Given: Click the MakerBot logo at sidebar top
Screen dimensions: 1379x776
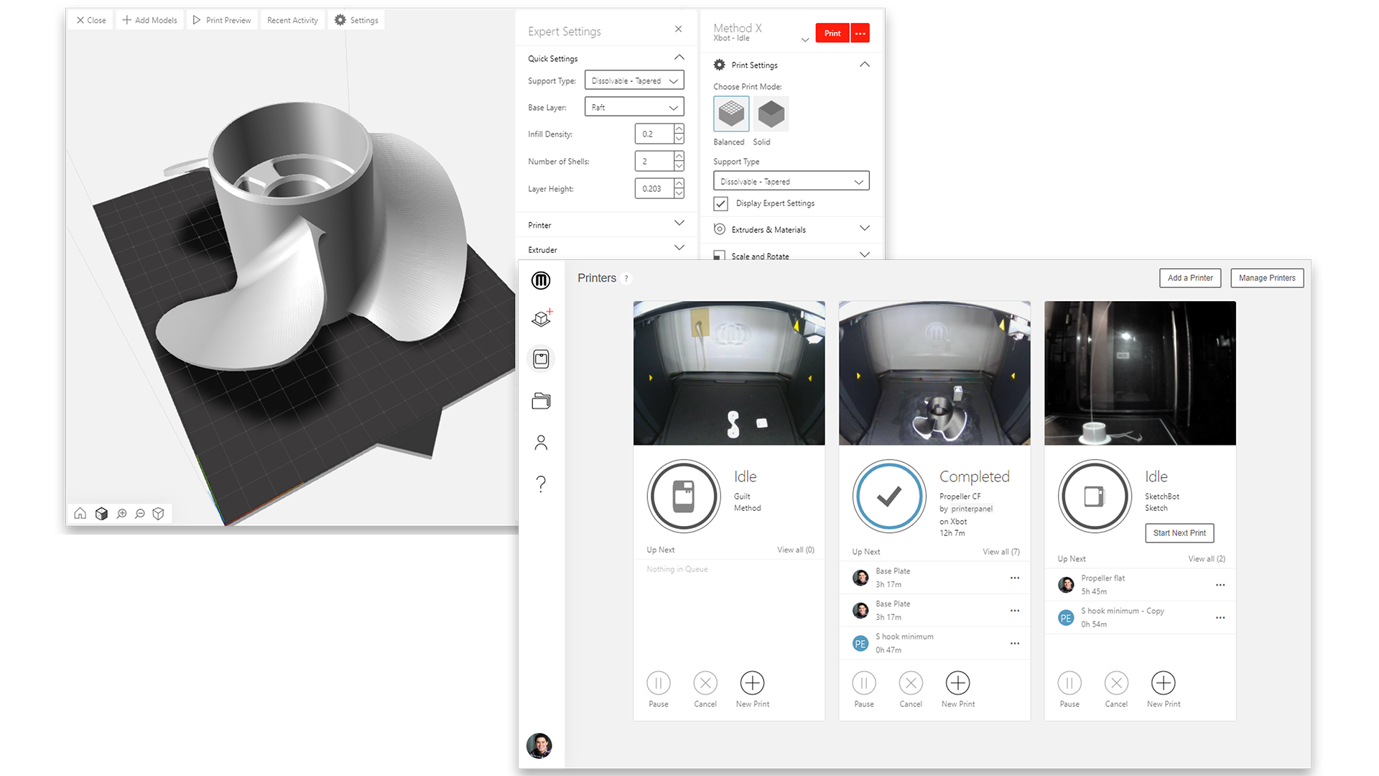Looking at the screenshot, I should [541, 281].
